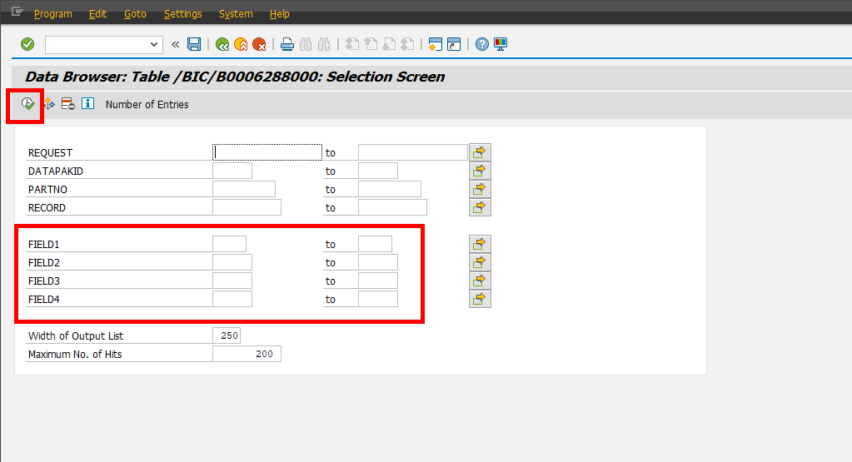Viewport: 852px width, 462px height.
Task: Click the yellow Exit icon
Action: (x=241, y=44)
